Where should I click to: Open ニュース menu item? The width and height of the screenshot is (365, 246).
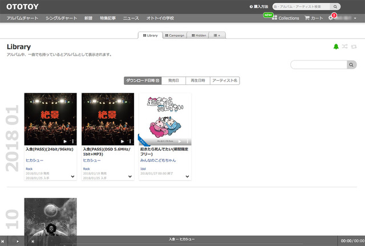coord(131,18)
